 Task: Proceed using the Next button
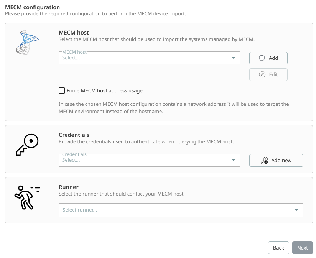tap(302, 248)
